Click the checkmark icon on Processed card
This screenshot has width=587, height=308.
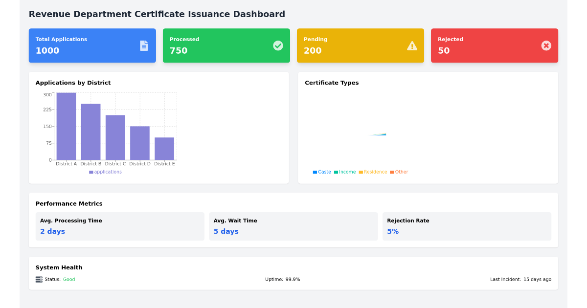click(278, 45)
